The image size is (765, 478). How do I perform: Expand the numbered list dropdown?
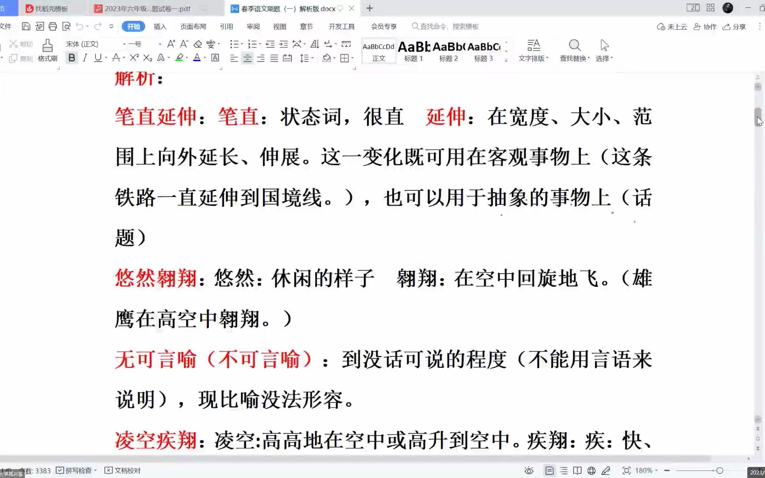point(260,44)
